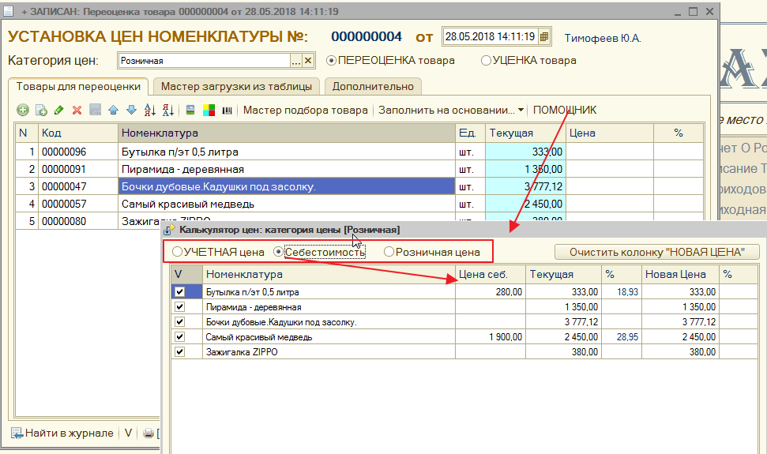The image size is (767, 454).
Task: Select highlighted row Бочки дубовые.Кадушки под засолку.
Action: click(x=287, y=186)
